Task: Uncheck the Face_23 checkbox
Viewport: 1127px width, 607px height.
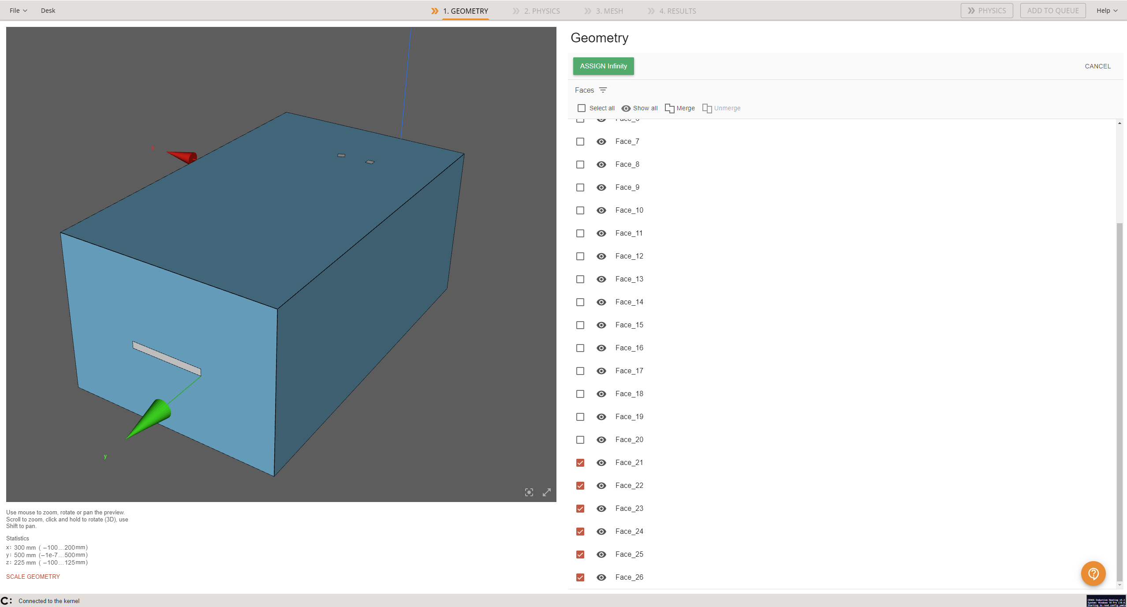Action: (x=580, y=509)
